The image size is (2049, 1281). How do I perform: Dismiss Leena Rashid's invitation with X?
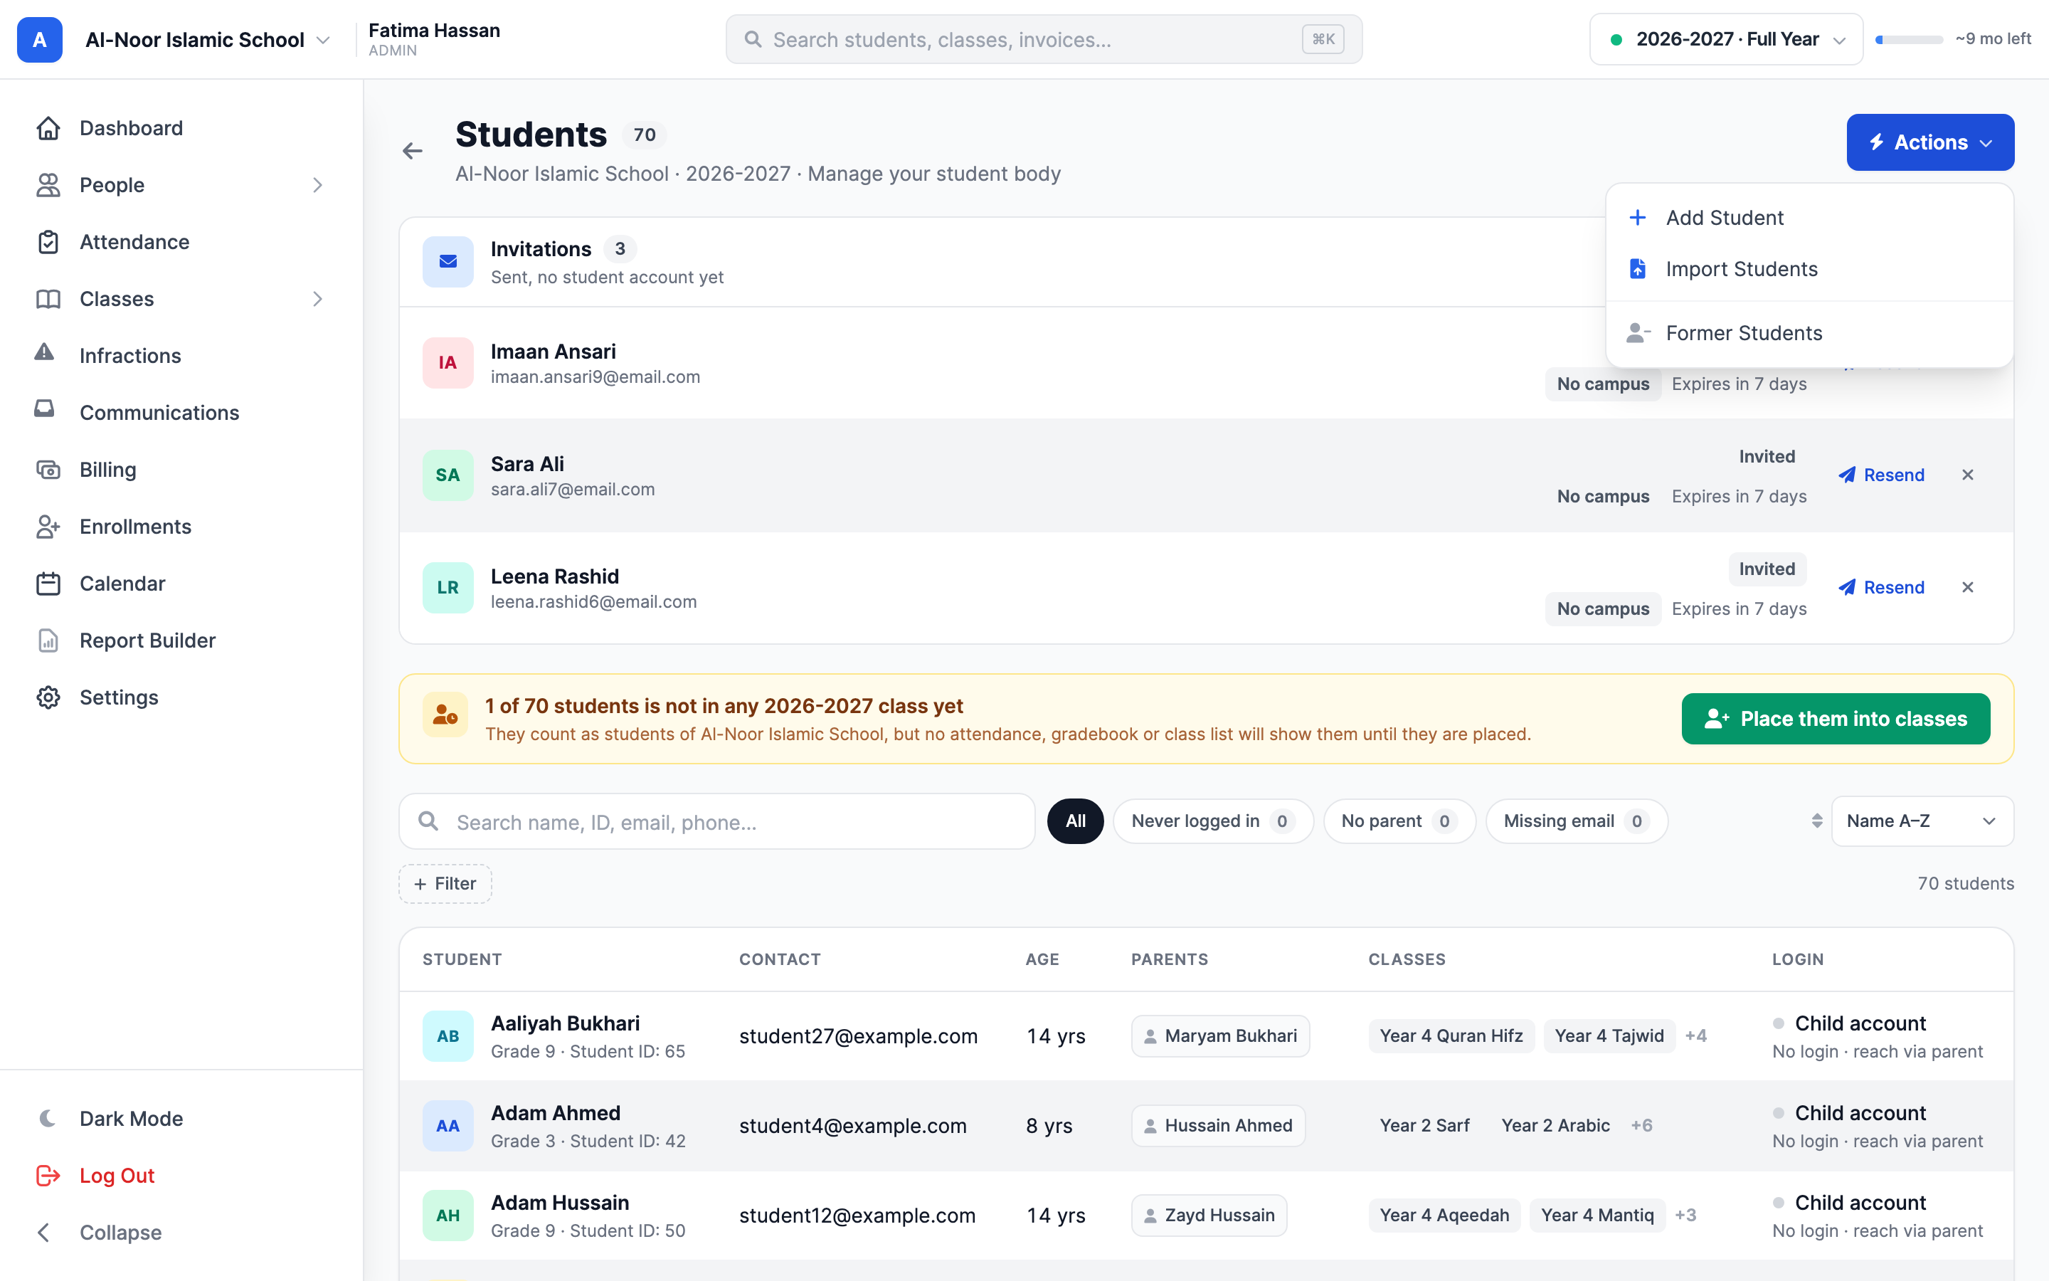tap(1968, 587)
